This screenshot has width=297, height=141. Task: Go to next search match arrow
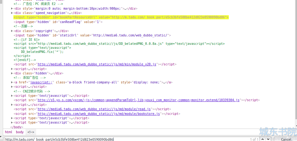pos(268,139)
